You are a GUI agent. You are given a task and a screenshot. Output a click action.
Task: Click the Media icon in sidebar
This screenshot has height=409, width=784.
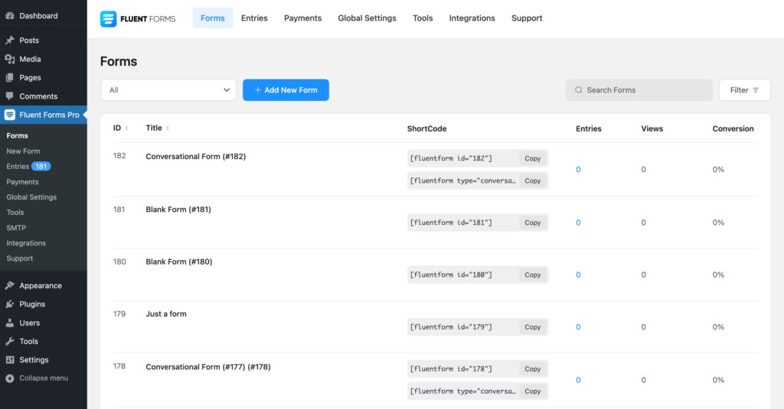coord(9,59)
